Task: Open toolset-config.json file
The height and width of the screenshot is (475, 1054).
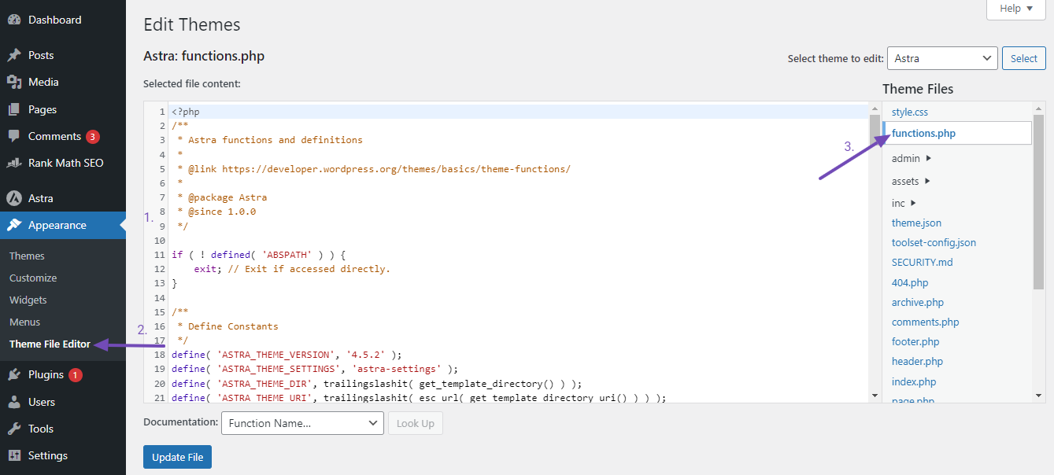Action: 934,242
